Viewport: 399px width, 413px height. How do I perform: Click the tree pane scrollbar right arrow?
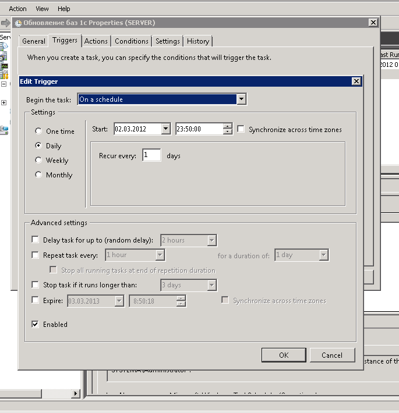75,393
